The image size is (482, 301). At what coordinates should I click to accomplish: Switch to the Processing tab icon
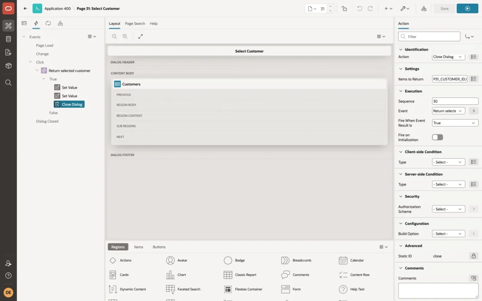pos(48,24)
